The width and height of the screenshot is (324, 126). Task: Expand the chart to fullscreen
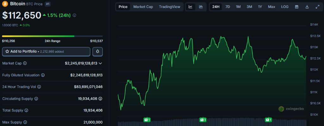(317, 7)
